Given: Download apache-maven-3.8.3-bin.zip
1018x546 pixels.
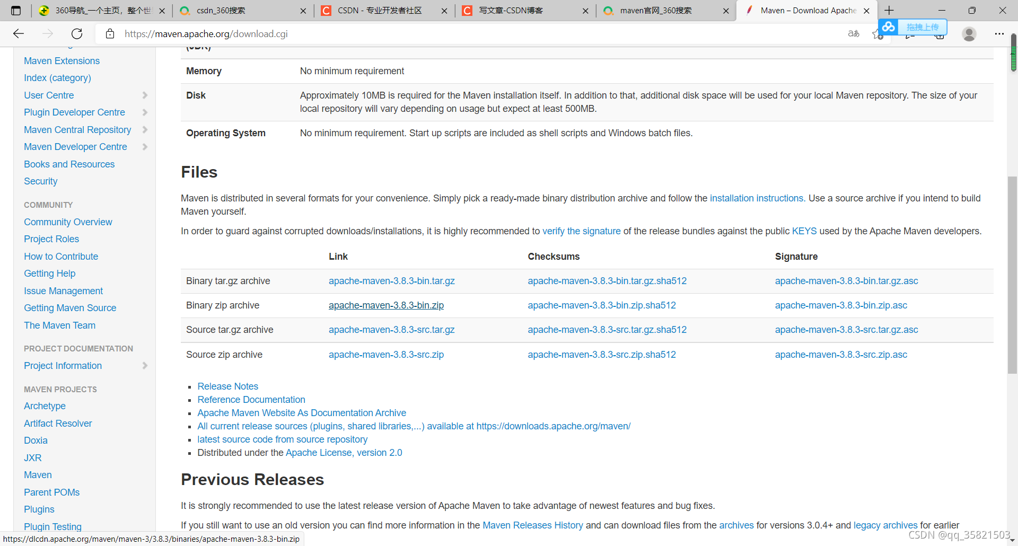Looking at the screenshot, I should pyautogui.click(x=386, y=305).
